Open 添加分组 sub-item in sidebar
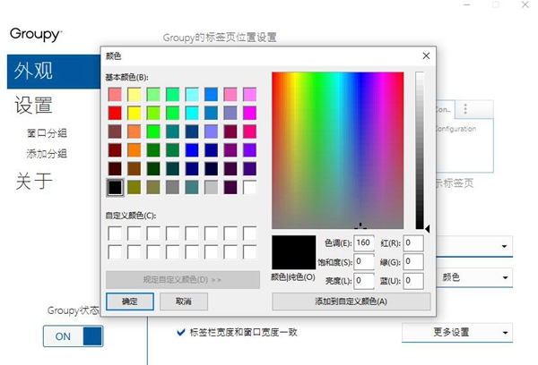The height and width of the screenshot is (365, 538). 47,154
